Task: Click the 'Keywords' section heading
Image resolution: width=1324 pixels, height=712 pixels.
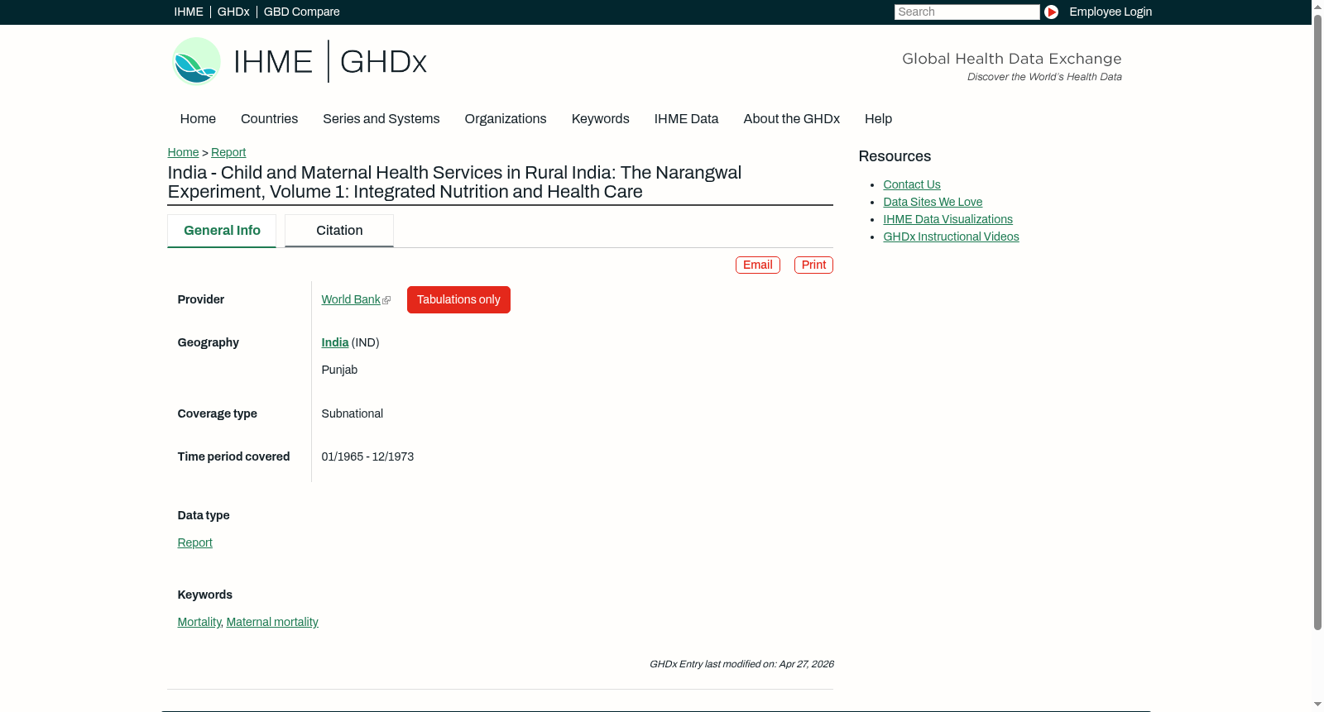Action: tap(204, 595)
